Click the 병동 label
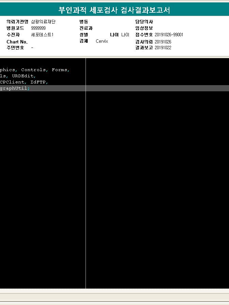Screen dimensions: 229x305 pos(84,22)
